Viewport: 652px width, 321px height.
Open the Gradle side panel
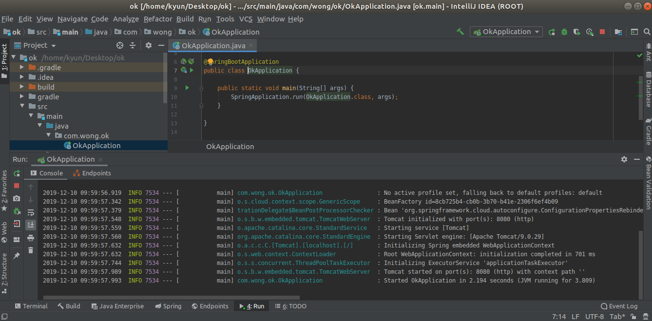pyautogui.click(x=648, y=131)
